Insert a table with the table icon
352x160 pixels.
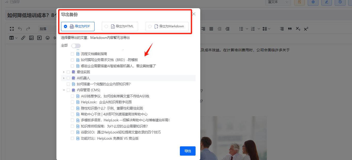[12, 38]
